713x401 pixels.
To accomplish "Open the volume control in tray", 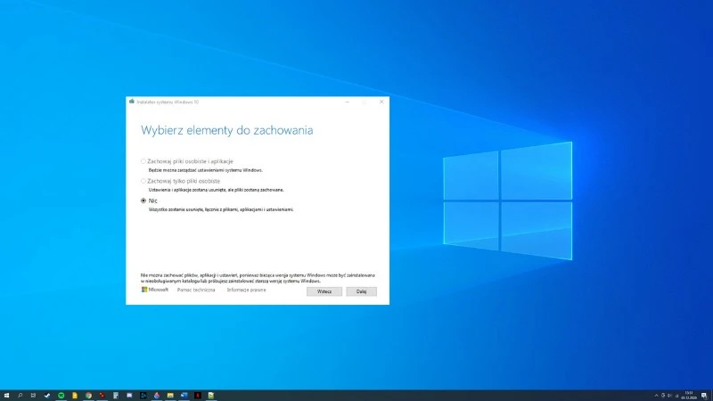I will pos(670,396).
